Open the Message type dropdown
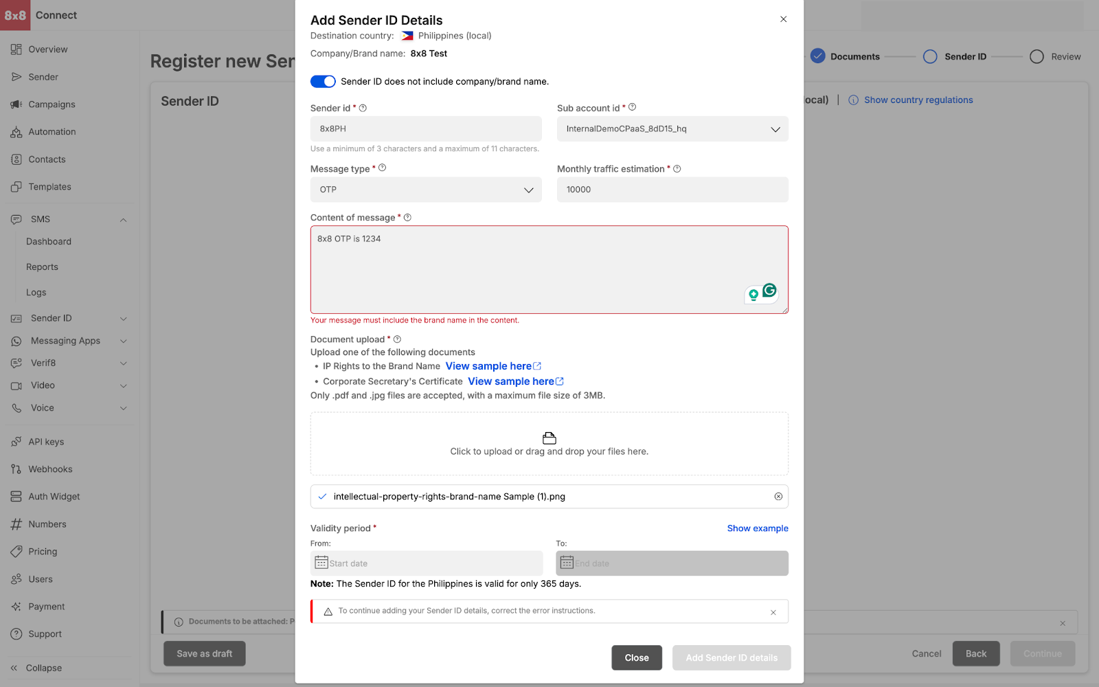 pyautogui.click(x=425, y=190)
